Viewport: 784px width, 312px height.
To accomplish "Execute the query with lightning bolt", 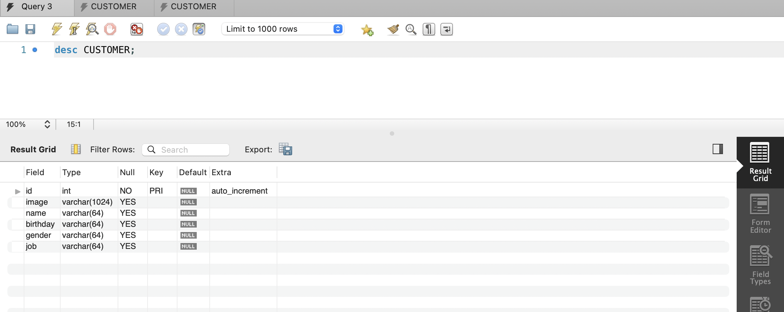I will (x=57, y=29).
